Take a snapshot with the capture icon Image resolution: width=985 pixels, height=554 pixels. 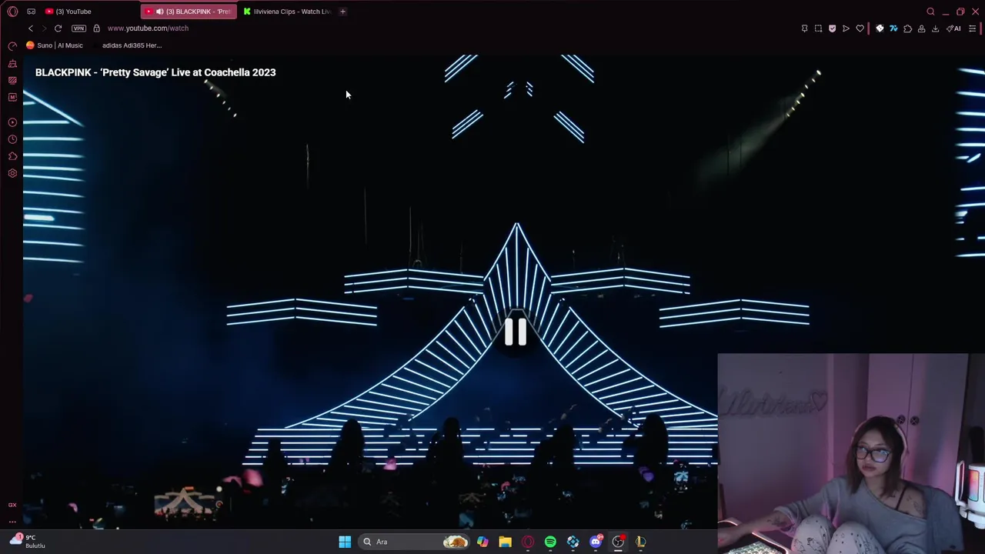point(818,28)
